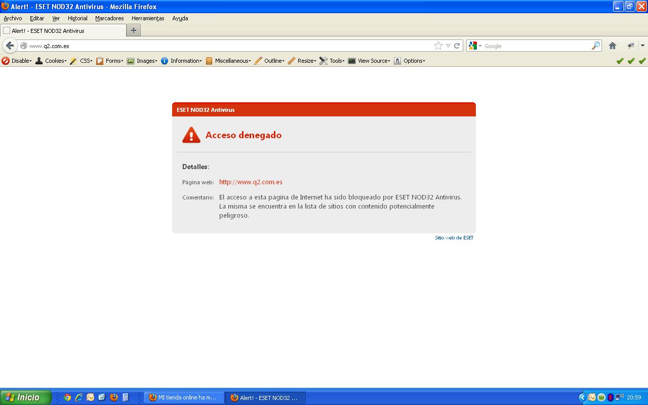This screenshot has width=648, height=405.
Task: Open the Ayuda menu
Action: (x=180, y=18)
